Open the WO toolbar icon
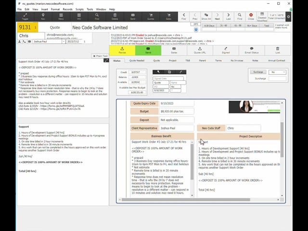This screenshot has width=308, height=231. pyautogui.click(x=79, y=16)
